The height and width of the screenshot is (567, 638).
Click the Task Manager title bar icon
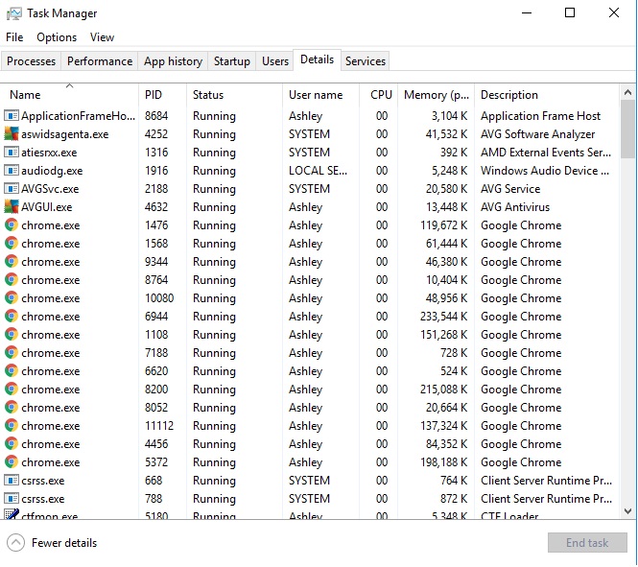(13, 13)
